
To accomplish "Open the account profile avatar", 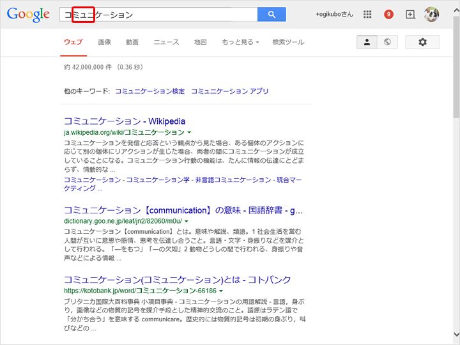I will (431, 14).
